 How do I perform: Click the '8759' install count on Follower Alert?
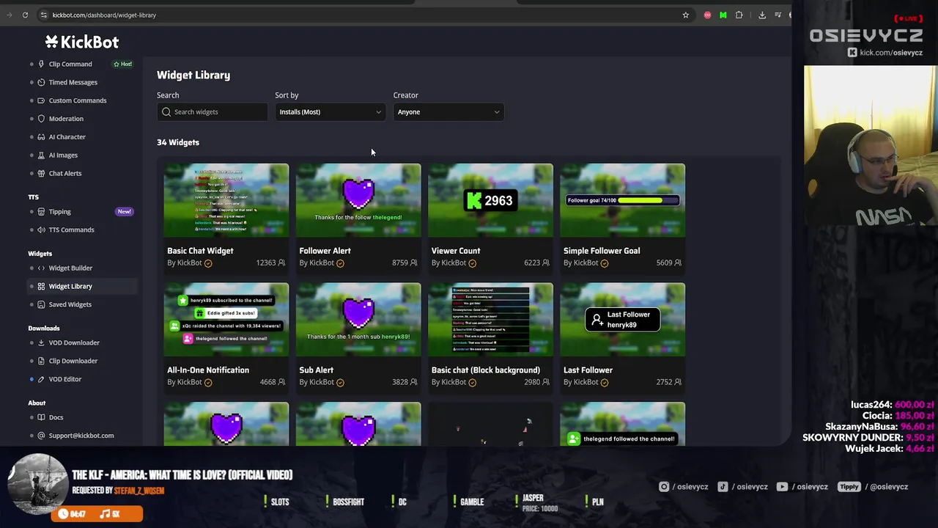tap(400, 263)
